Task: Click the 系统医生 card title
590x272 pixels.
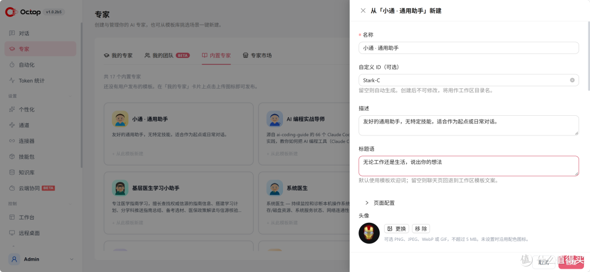Action: (297, 188)
